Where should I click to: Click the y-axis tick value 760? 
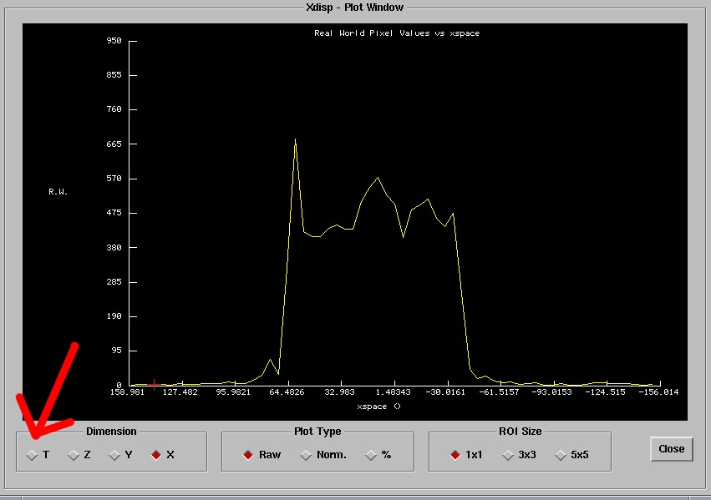[114, 109]
